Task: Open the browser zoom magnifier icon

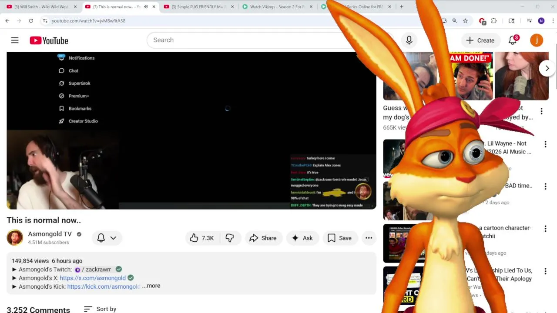Action: coord(454,20)
